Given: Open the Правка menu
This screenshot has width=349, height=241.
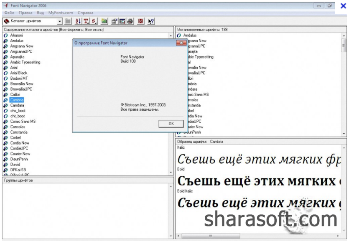Looking at the screenshot, I should point(25,13).
